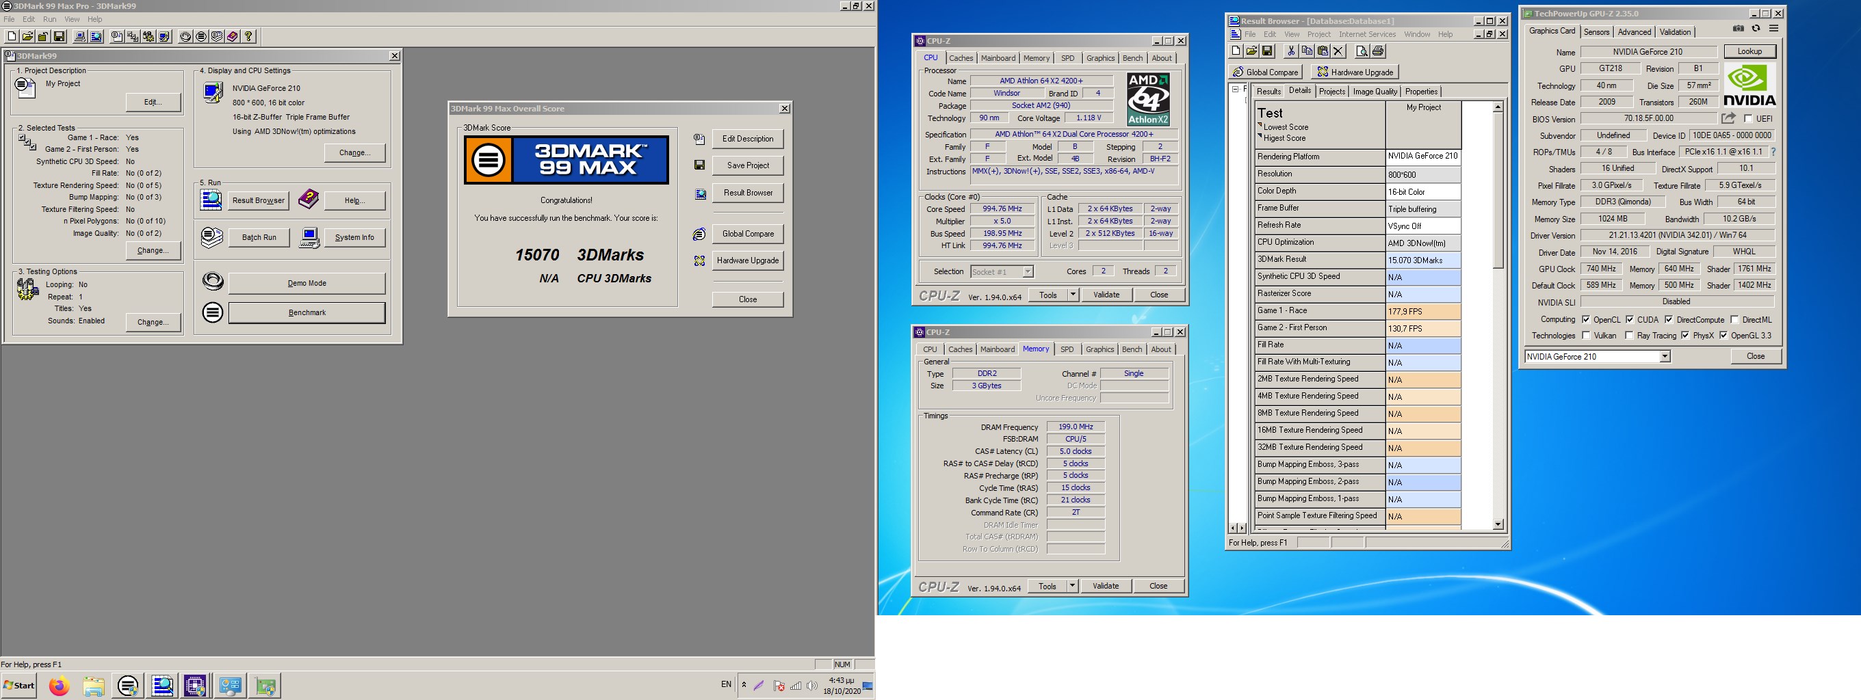Switch to Sensors tab in GPU-Z

1596,31
